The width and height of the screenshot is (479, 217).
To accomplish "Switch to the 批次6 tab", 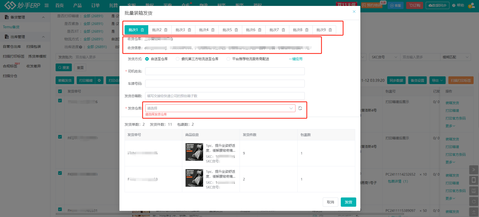I will pyautogui.click(x=250, y=30).
